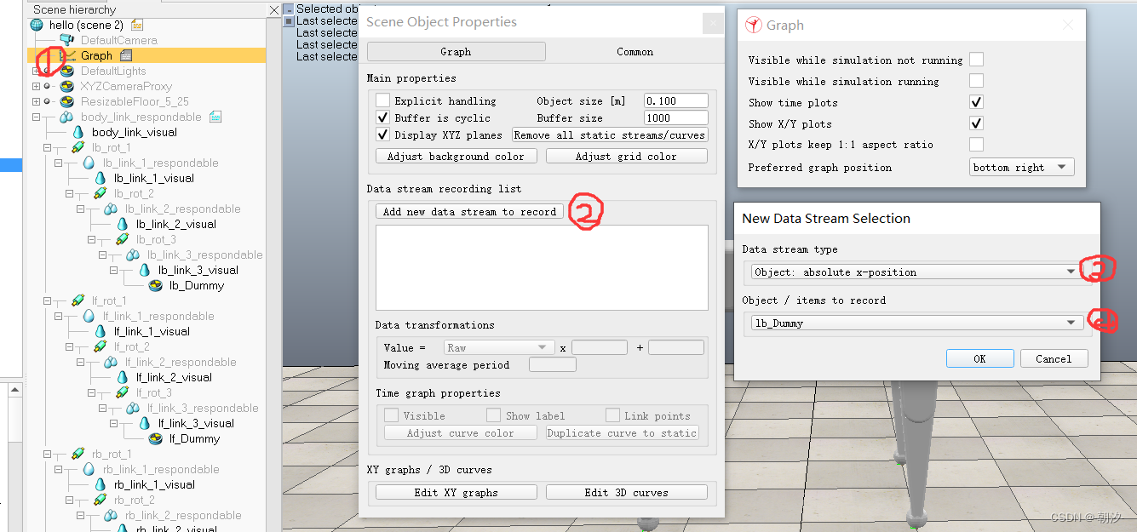Click the world icon beside hello (scene 2)
1137x532 pixels.
(36, 24)
